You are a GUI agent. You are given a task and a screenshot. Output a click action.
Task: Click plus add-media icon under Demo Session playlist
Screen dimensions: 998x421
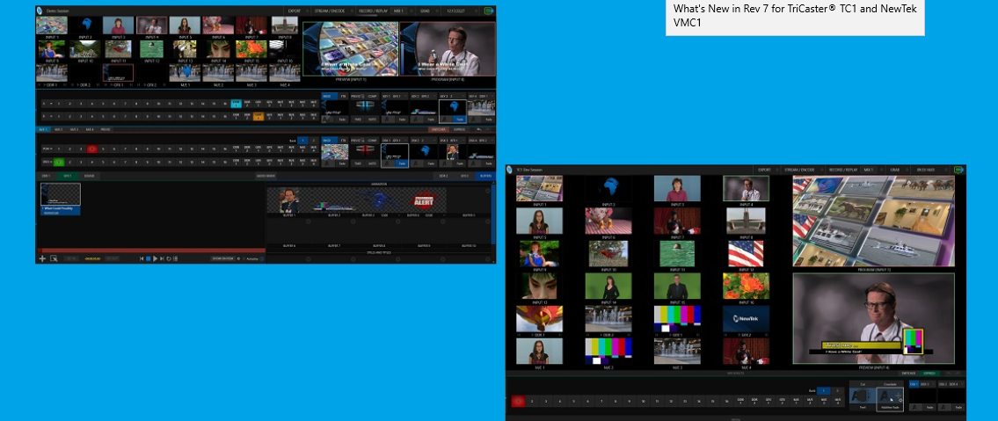pos(42,258)
